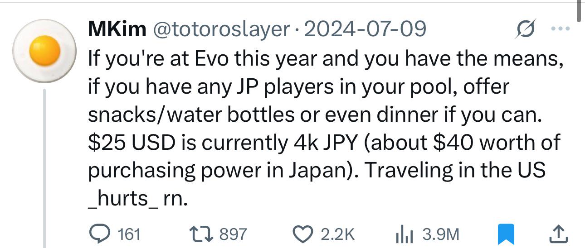Remove the bookmark using the blue bookmark icon
The height and width of the screenshot is (248, 585).
[x=504, y=234]
